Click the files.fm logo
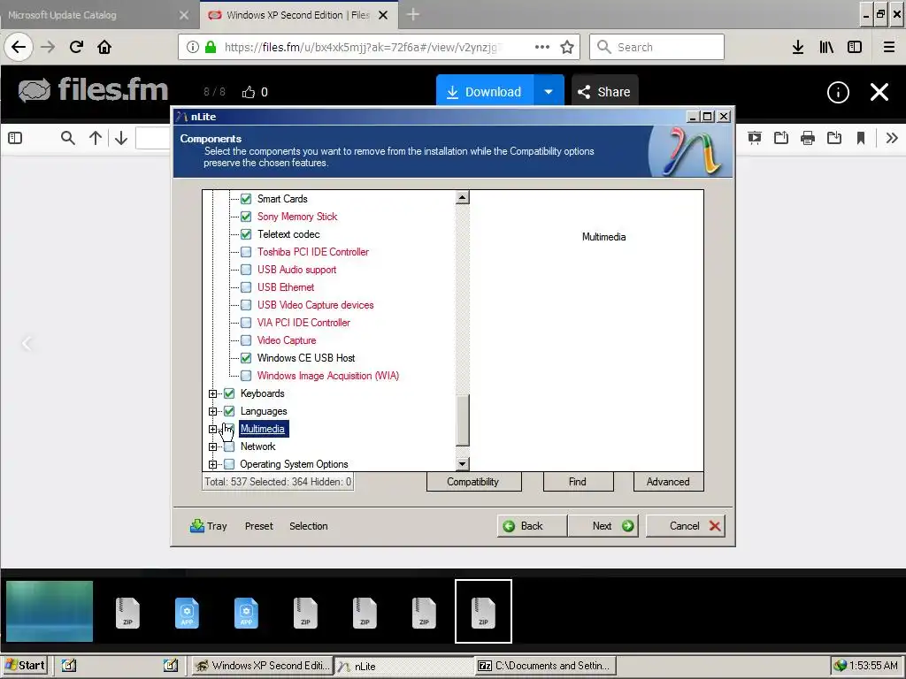 tap(93, 90)
